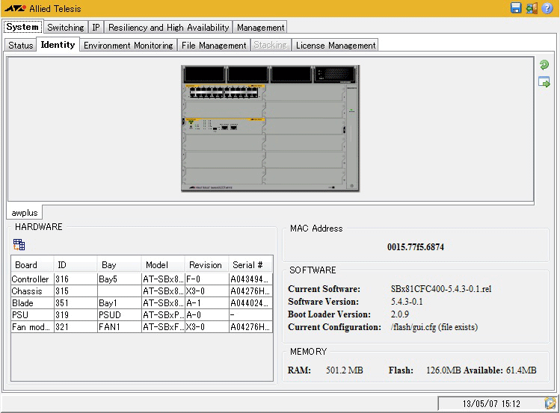The image size is (560, 413).
Task: Go to the Management tab
Action: tap(260, 28)
